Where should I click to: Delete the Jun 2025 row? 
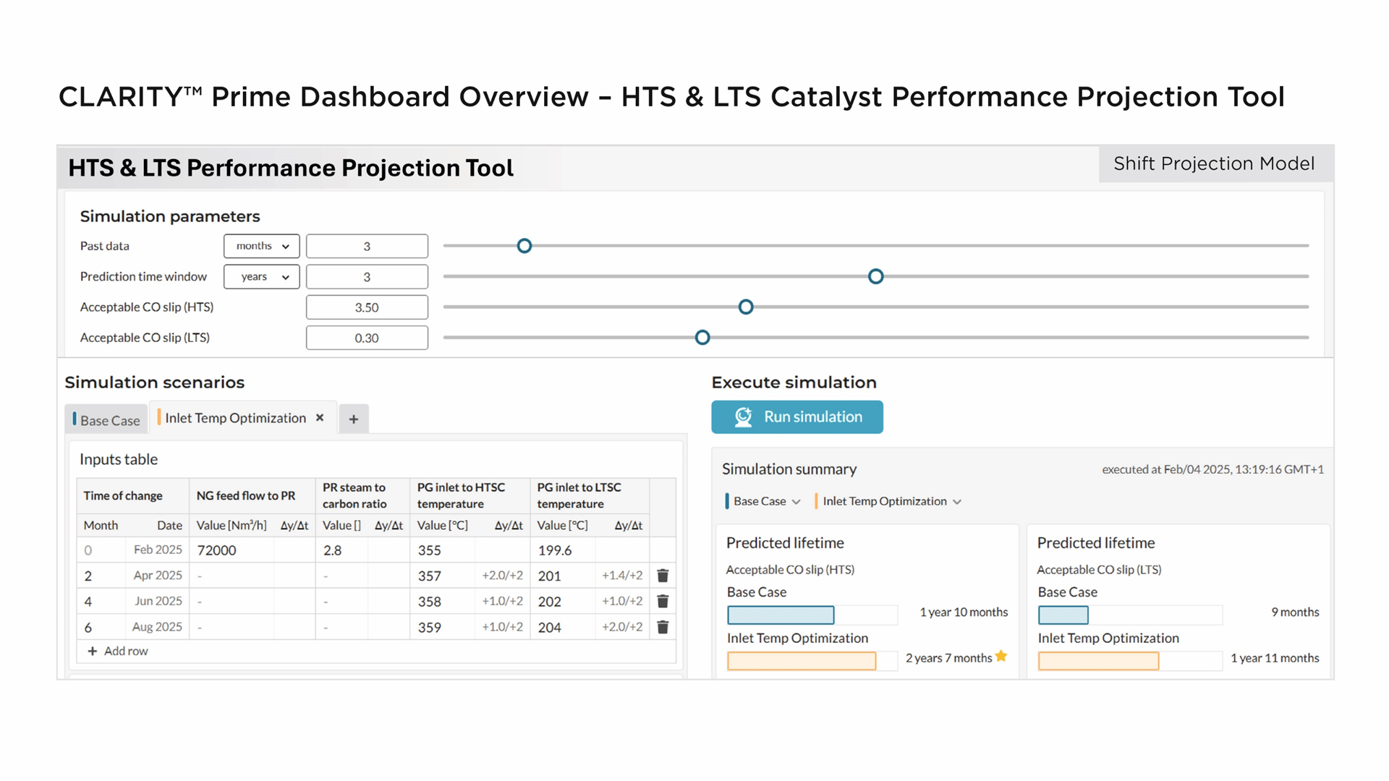(x=662, y=601)
